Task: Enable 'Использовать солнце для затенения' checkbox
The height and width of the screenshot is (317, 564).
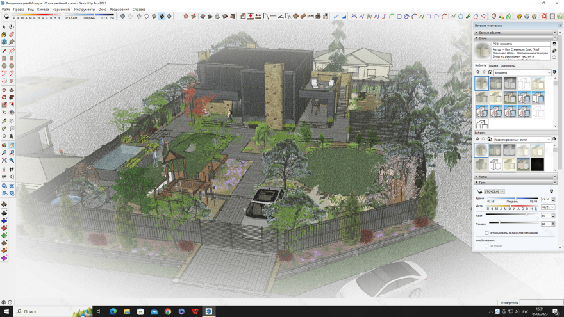Action: 486,233
